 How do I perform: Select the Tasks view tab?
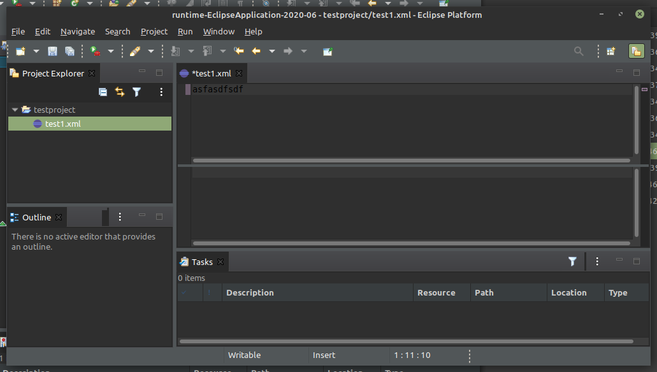click(x=202, y=262)
